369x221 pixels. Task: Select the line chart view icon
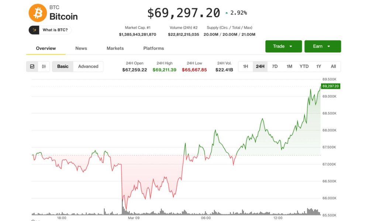[32, 66]
